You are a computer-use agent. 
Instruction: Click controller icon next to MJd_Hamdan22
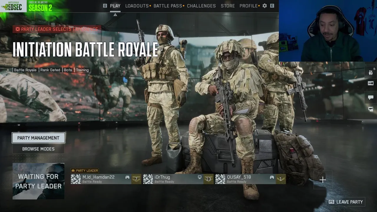[127, 177]
